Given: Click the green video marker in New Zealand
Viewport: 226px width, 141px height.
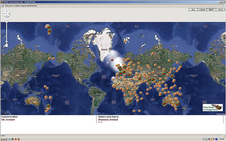Looking at the screenshot, I should pos(48,106).
